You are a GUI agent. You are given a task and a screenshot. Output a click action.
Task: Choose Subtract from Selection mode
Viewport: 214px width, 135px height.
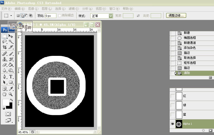coord(27,16)
